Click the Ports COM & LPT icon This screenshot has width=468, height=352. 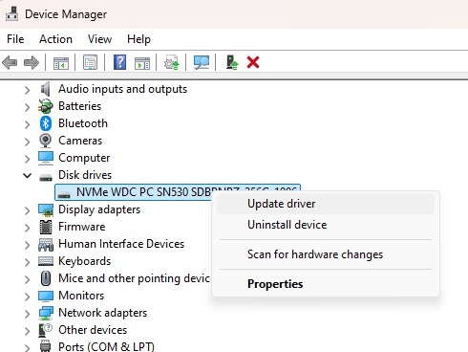(x=46, y=346)
